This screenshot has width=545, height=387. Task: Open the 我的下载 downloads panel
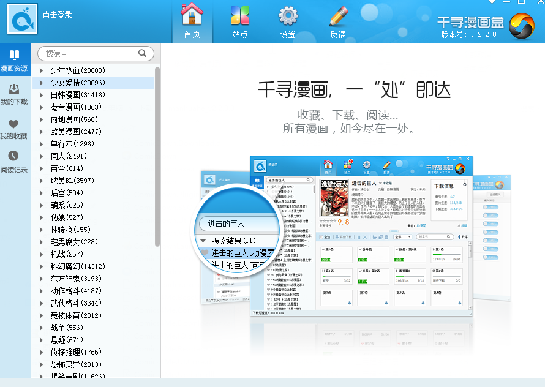click(13, 95)
